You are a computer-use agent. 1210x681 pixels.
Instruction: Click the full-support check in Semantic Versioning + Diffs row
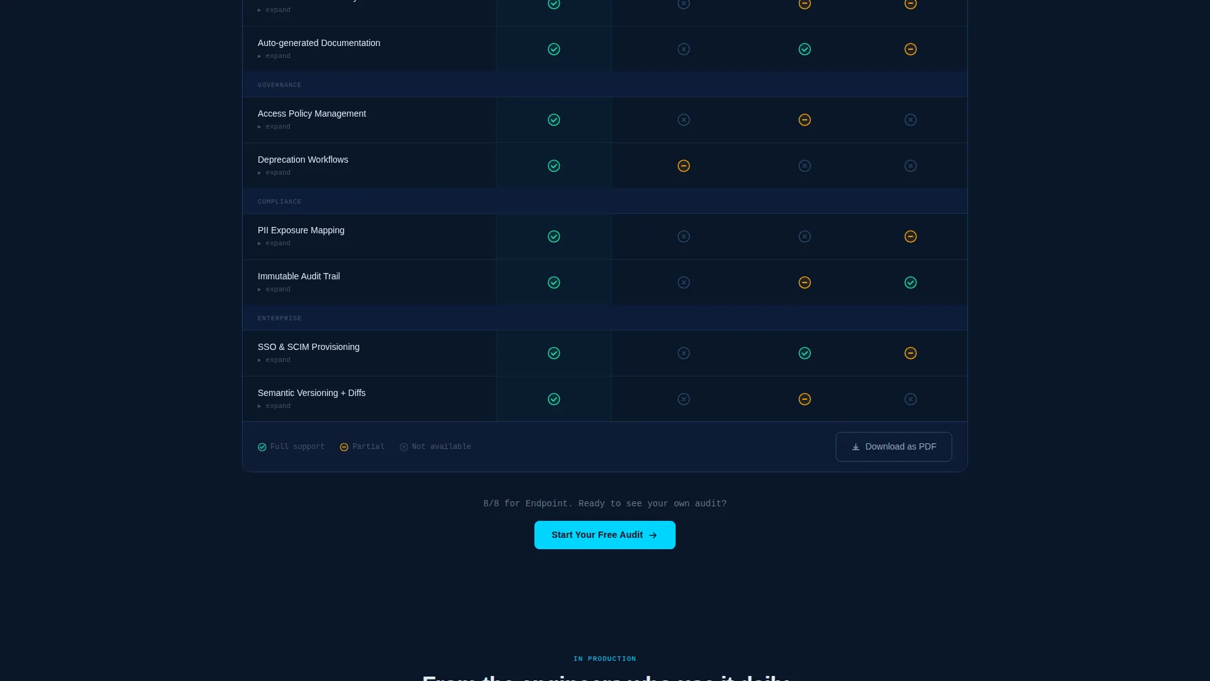pos(554,399)
